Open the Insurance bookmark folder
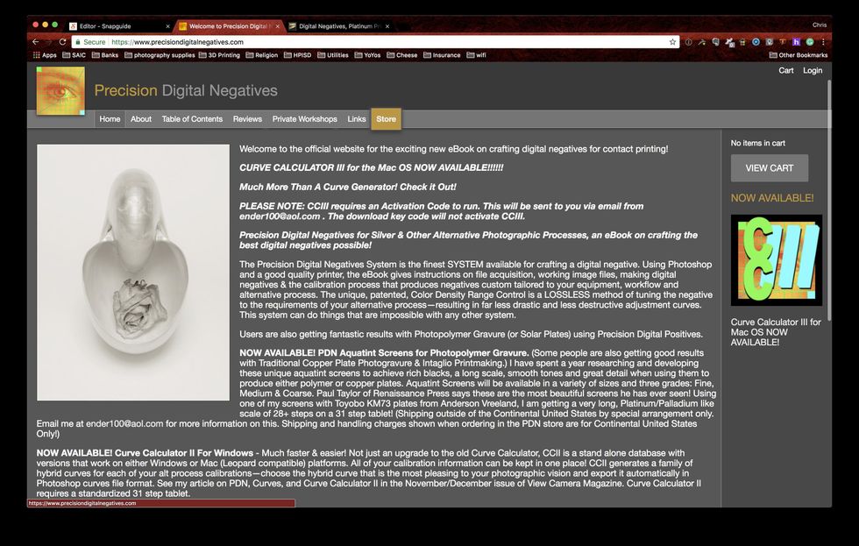This screenshot has height=546, width=859. (442, 55)
